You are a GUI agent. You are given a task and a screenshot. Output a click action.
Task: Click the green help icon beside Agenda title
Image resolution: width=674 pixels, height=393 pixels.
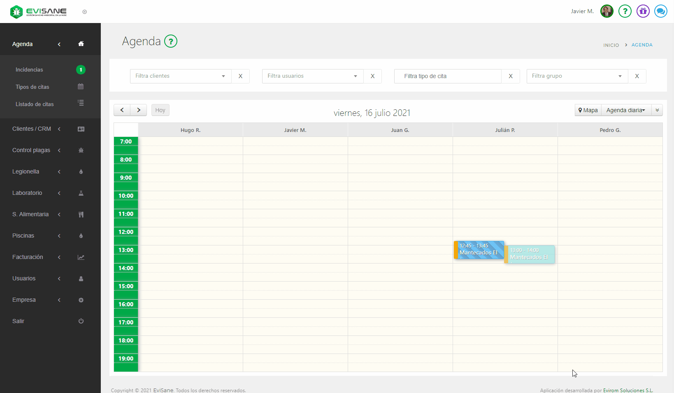click(171, 42)
